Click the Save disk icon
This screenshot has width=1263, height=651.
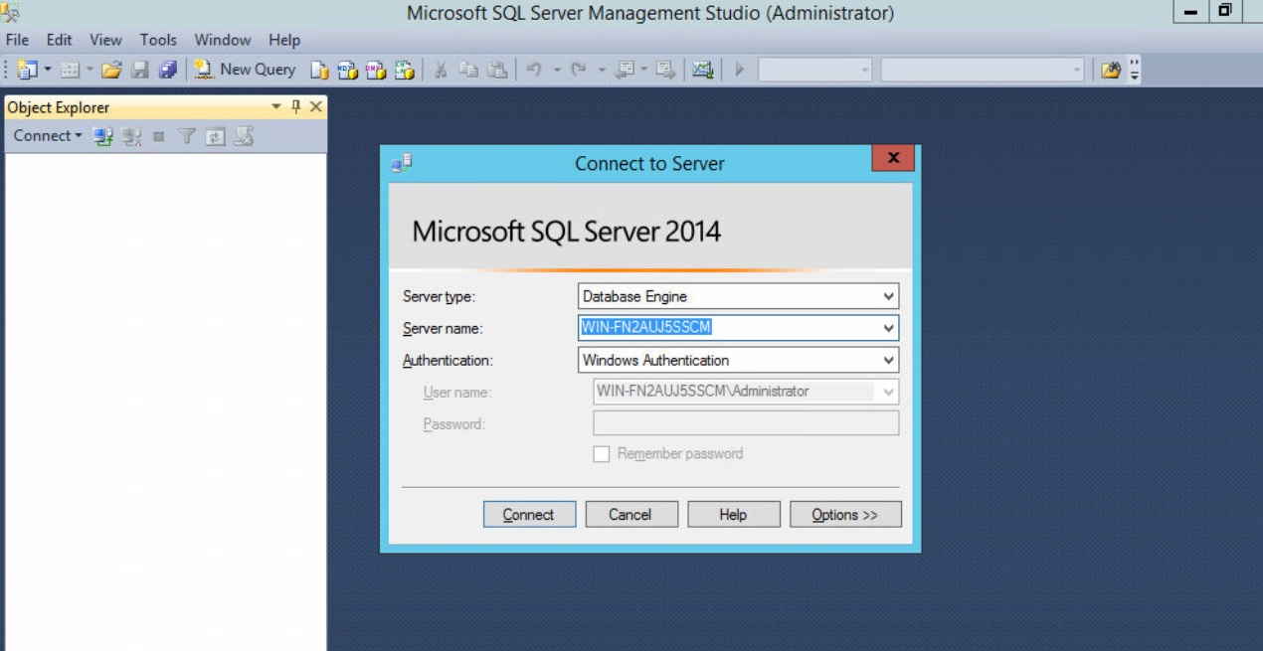click(x=140, y=70)
